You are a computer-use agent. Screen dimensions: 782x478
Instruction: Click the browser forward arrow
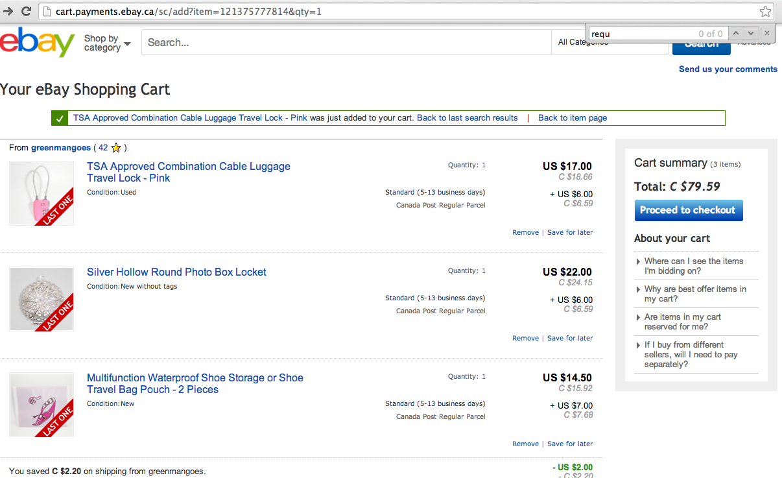click(x=8, y=11)
